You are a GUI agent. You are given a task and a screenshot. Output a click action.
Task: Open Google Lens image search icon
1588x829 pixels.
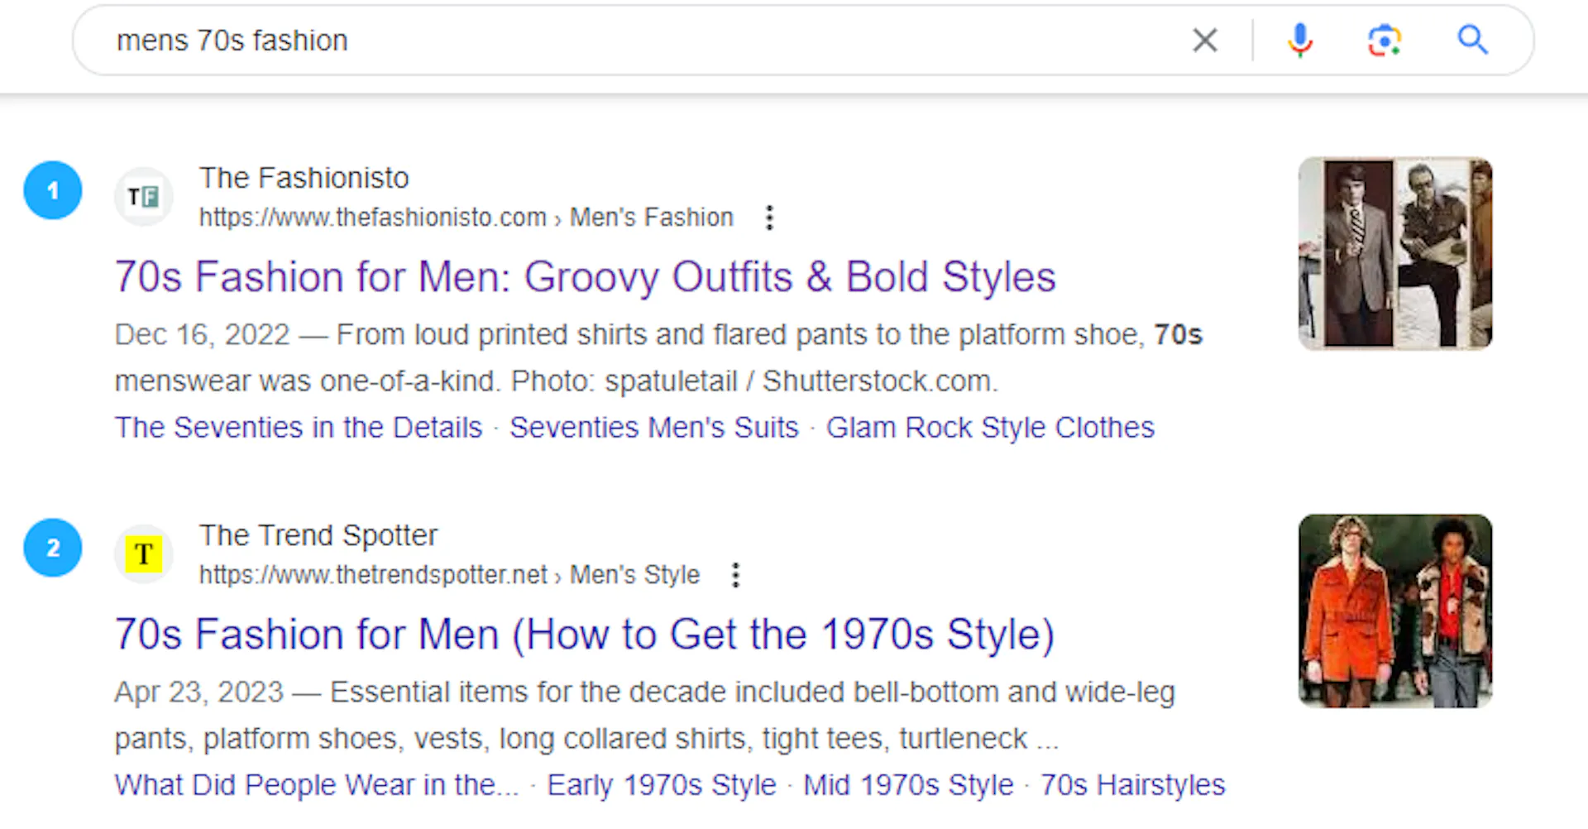pyautogui.click(x=1385, y=40)
